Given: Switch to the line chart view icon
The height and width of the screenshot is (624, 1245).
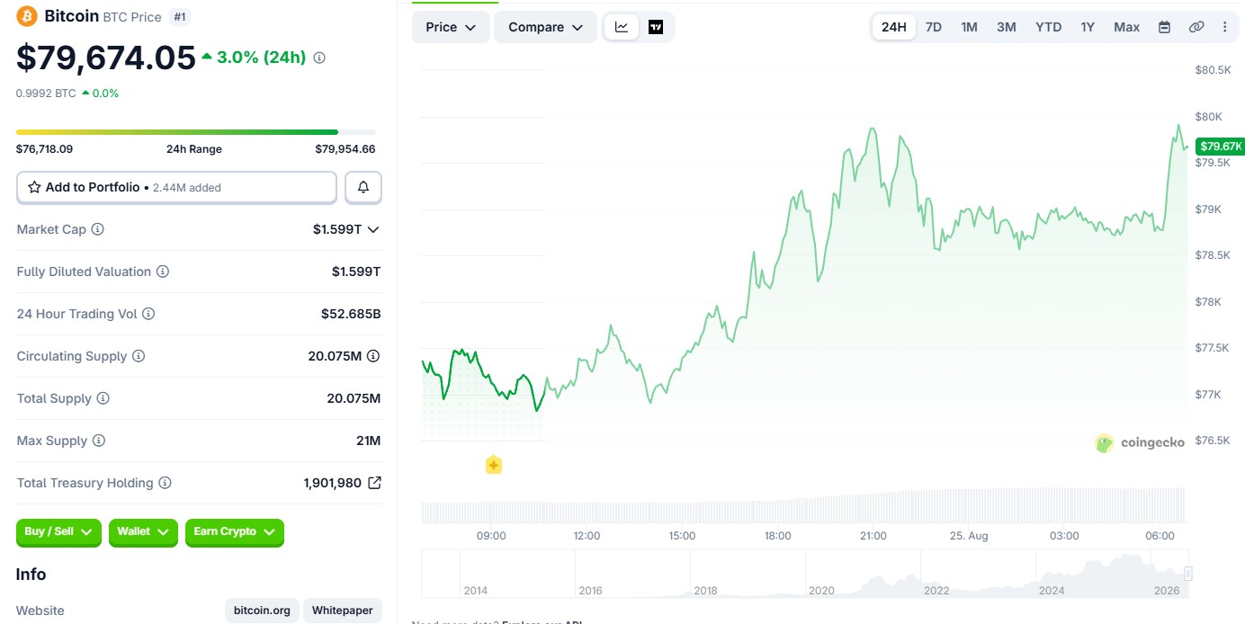Looking at the screenshot, I should [622, 27].
